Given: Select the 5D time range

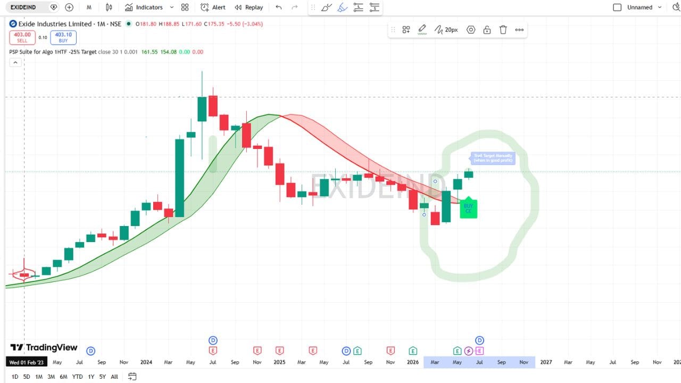Looking at the screenshot, I should coord(27,377).
